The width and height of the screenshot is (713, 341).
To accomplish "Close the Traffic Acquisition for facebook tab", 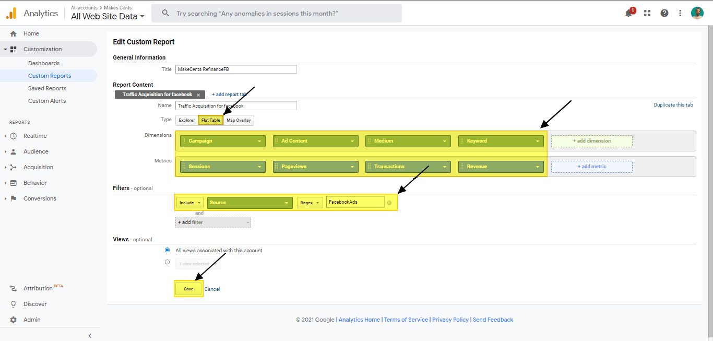I will tap(198, 95).
